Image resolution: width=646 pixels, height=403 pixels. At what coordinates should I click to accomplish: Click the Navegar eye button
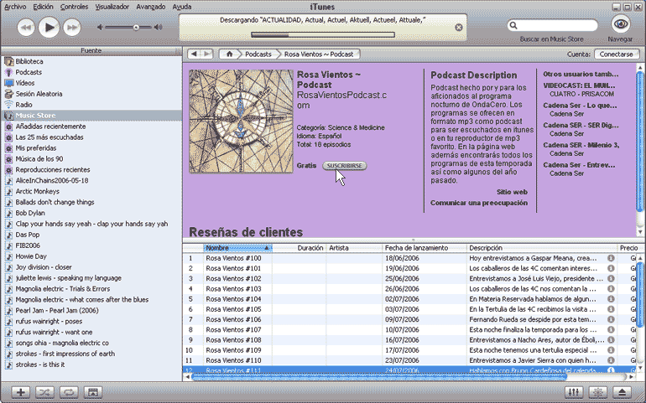click(x=621, y=23)
